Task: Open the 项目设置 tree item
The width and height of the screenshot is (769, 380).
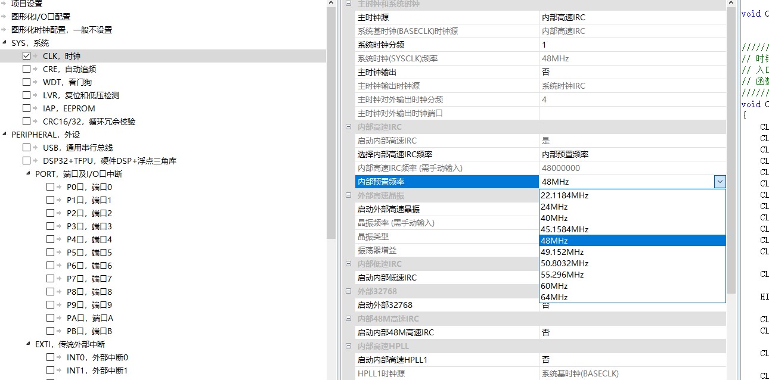Action: click(x=27, y=4)
